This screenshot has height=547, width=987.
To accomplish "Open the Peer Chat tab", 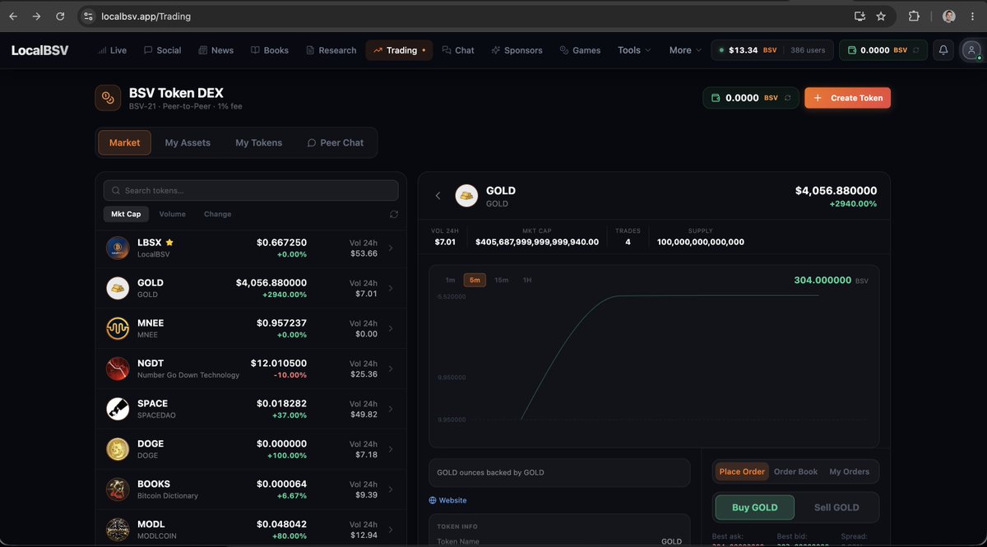I will 335,142.
